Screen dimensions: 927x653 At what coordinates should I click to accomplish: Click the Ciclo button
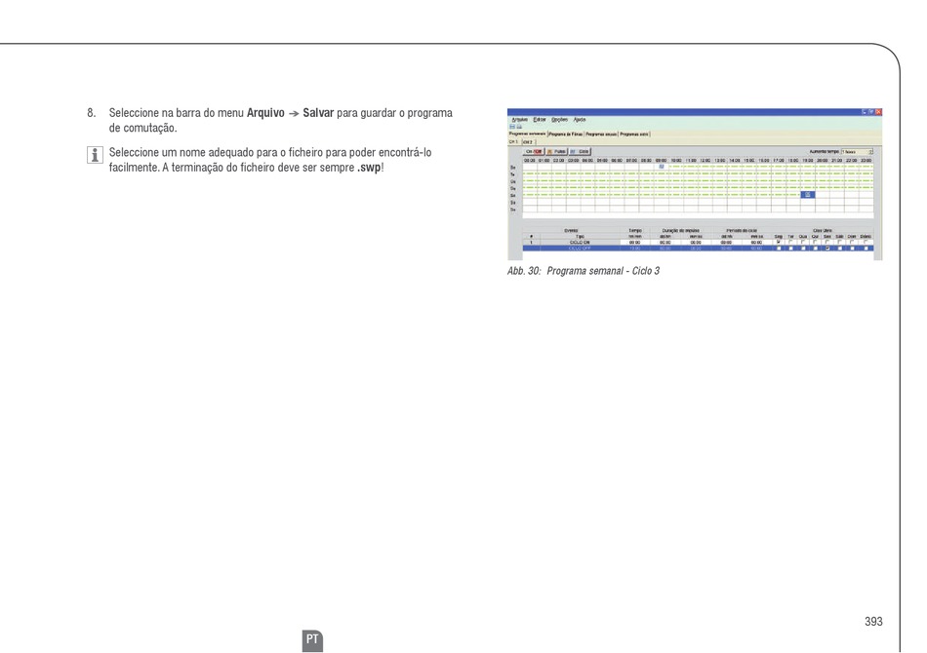(580, 152)
